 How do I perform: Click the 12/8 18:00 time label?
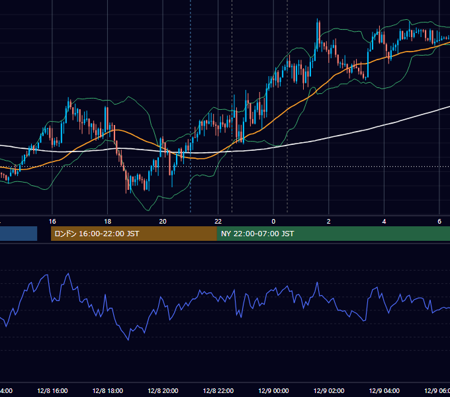click(108, 390)
